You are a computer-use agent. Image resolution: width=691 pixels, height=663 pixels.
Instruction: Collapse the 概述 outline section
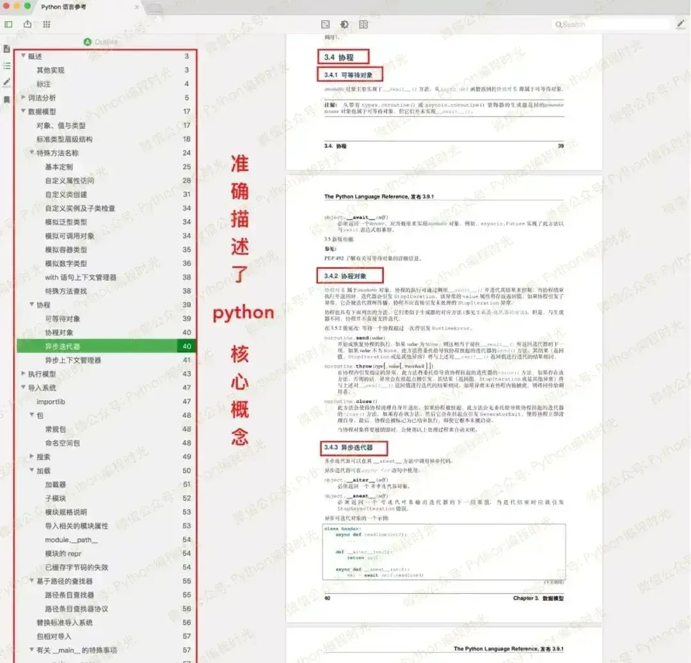click(23, 56)
